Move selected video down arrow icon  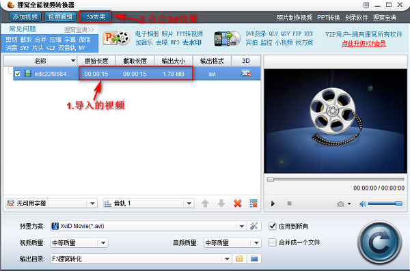221,203
